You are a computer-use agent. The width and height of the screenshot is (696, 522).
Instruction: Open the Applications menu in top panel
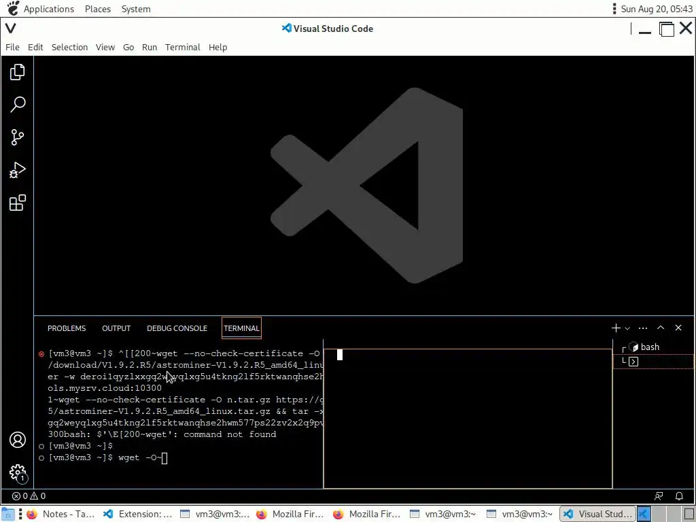(x=49, y=9)
